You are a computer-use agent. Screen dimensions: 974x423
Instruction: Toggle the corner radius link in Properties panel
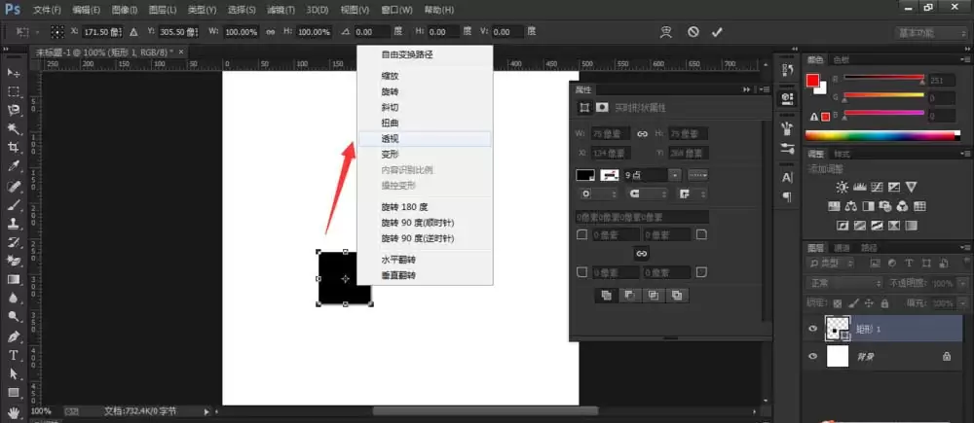coord(642,253)
